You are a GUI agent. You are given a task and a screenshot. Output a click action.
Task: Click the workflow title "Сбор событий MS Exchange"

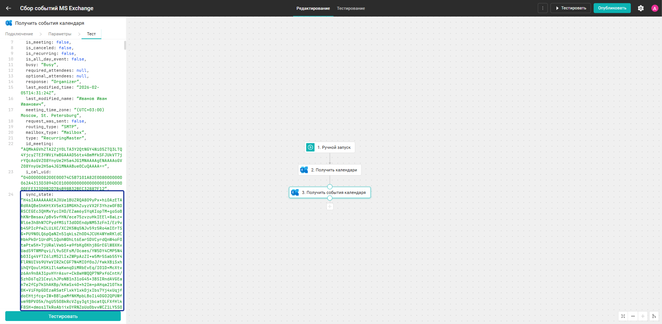[x=57, y=8]
